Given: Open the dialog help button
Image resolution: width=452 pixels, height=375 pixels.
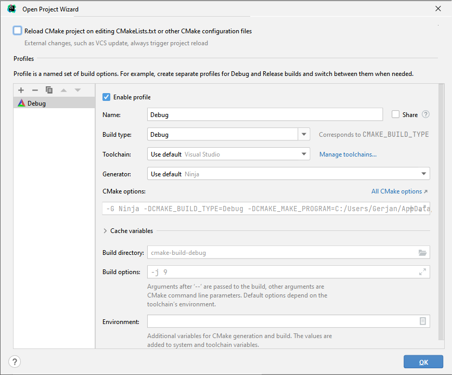Looking at the screenshot, I should (15, 361).
